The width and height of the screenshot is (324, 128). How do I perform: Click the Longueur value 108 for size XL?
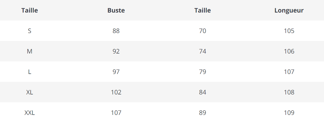coord(289,92)
